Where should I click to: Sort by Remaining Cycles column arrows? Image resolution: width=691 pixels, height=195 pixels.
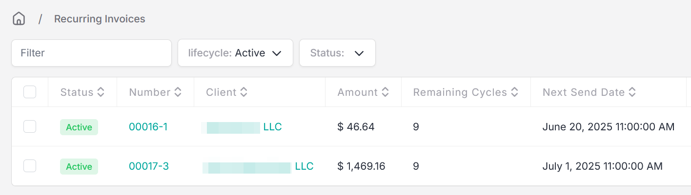coord(514,92)
